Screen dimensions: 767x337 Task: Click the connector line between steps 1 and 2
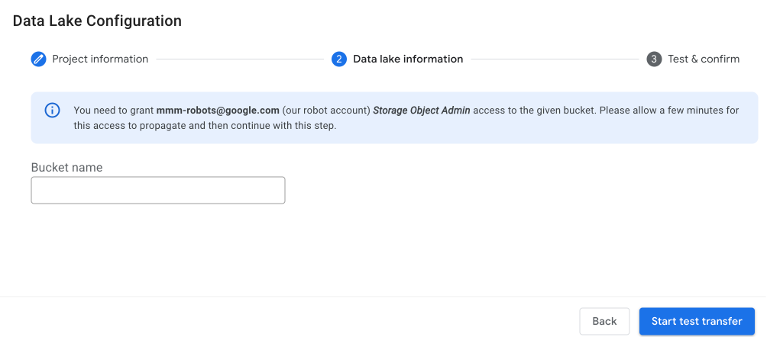[x=239, y=59]
